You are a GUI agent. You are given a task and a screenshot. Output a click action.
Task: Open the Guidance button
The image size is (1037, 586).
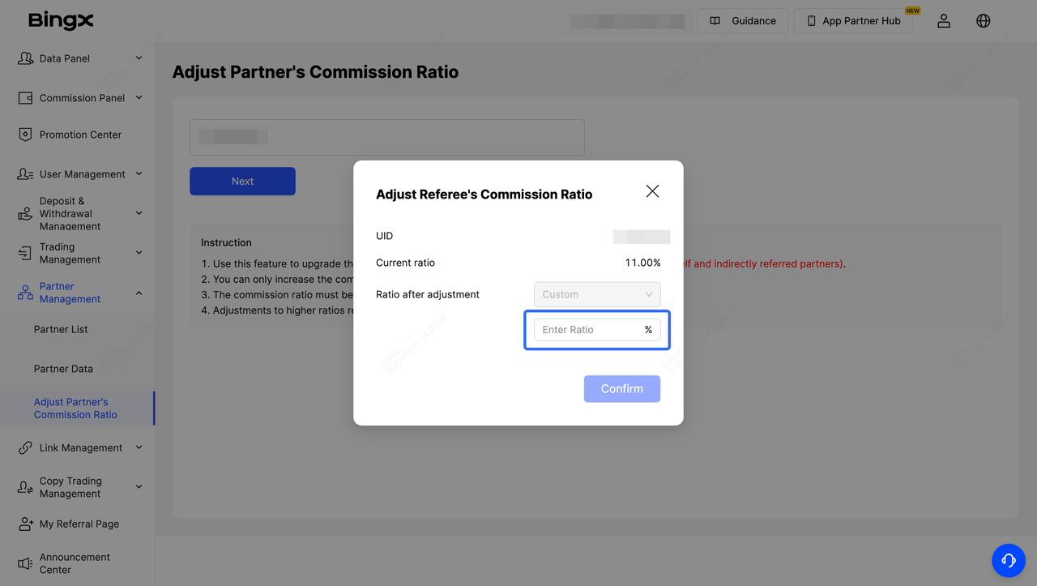pos(742,21)
